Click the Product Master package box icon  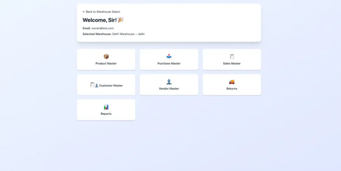coord(106,57)
